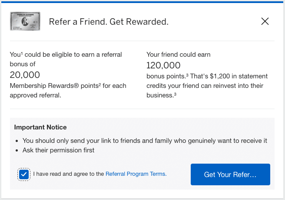Screen dimensions: 285x200
Task: Click the footnote superscript after "You"
Action: coord(21,53)
